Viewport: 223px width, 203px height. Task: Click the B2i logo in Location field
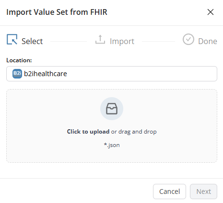click(17, 74)
